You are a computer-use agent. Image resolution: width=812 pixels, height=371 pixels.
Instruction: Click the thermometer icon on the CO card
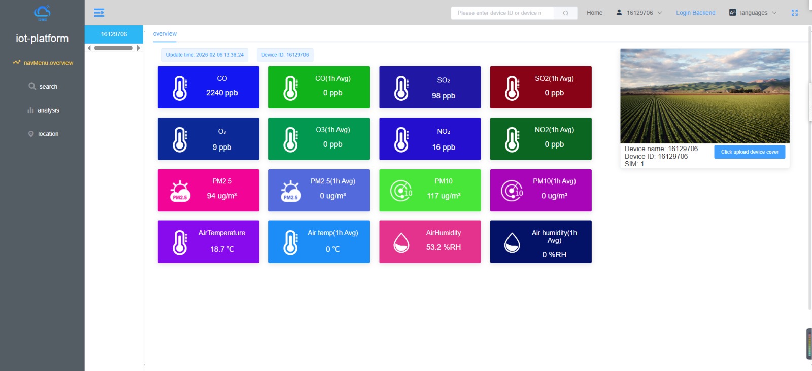(x=180, y=88)
